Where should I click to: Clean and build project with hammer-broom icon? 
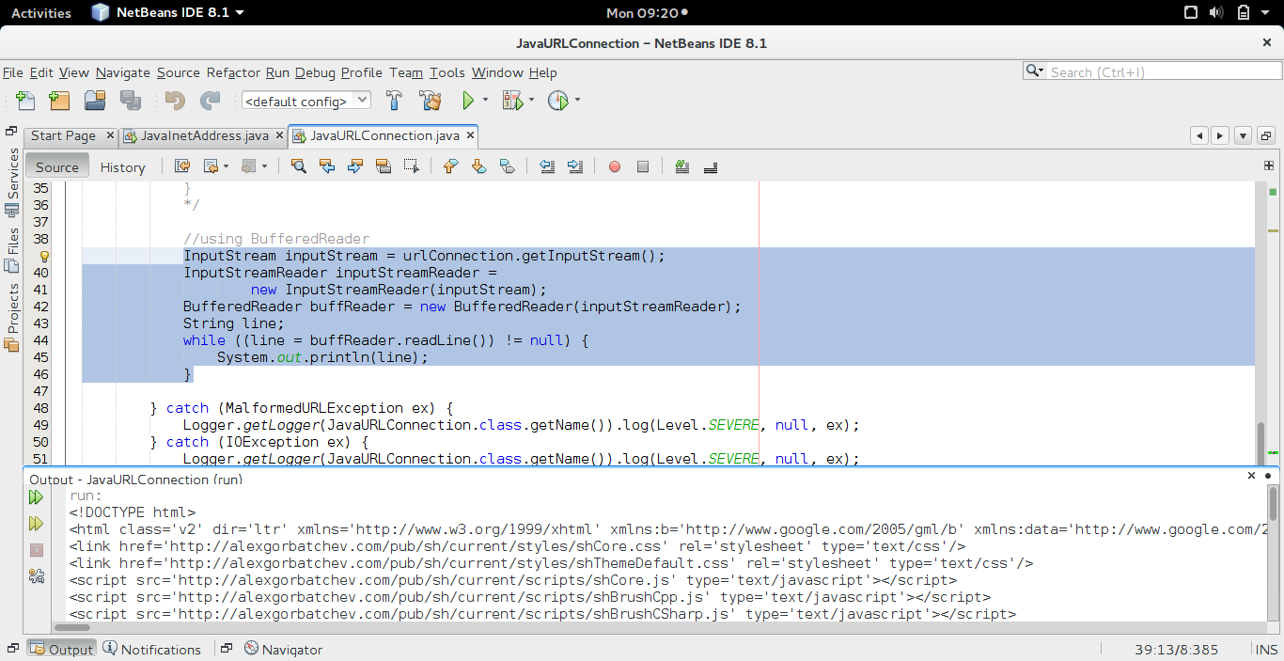(x=431, y=101)
